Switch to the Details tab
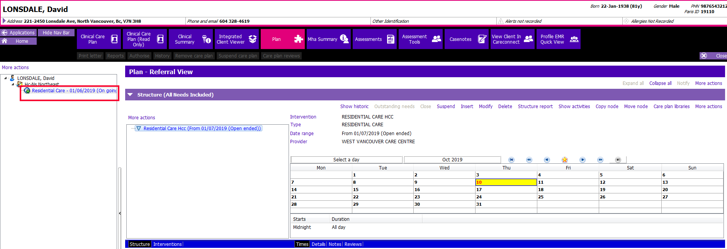The image size is (727, 249). click(318, 244)
